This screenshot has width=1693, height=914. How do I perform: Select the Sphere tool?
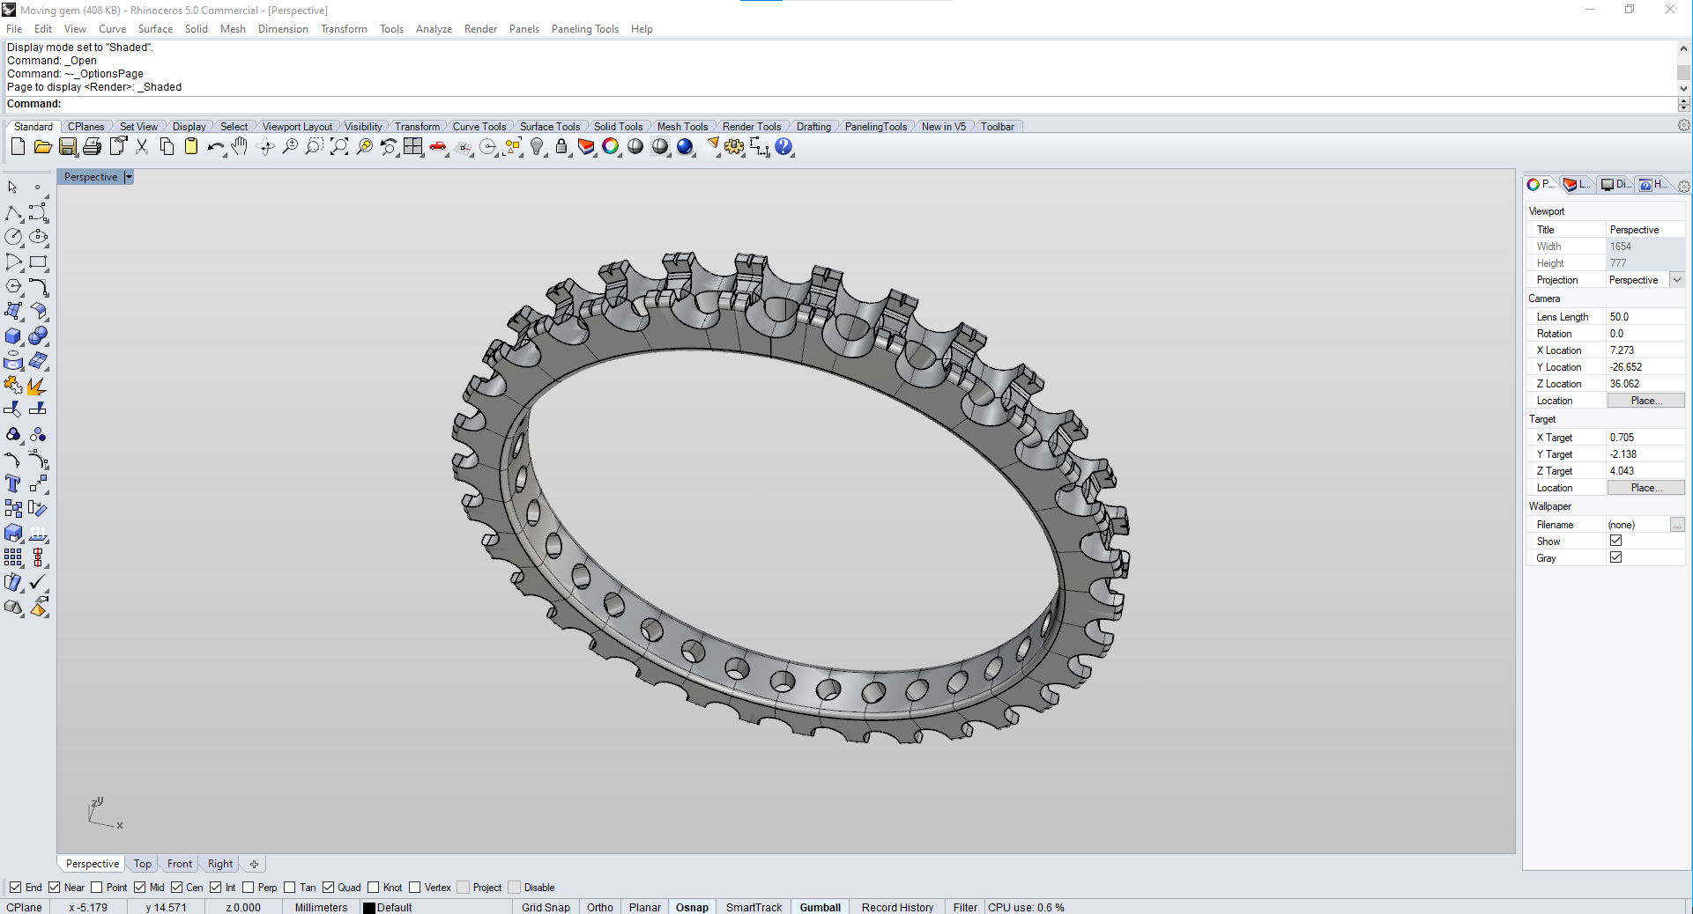tap(38, 335)
